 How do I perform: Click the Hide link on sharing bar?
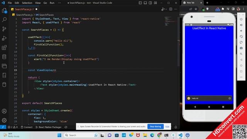(167, 127)
